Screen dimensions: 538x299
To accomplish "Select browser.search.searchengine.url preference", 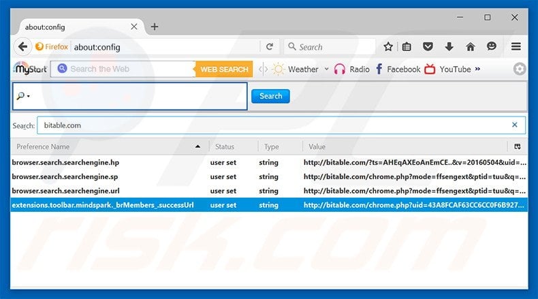I will (x=66, y=191).
